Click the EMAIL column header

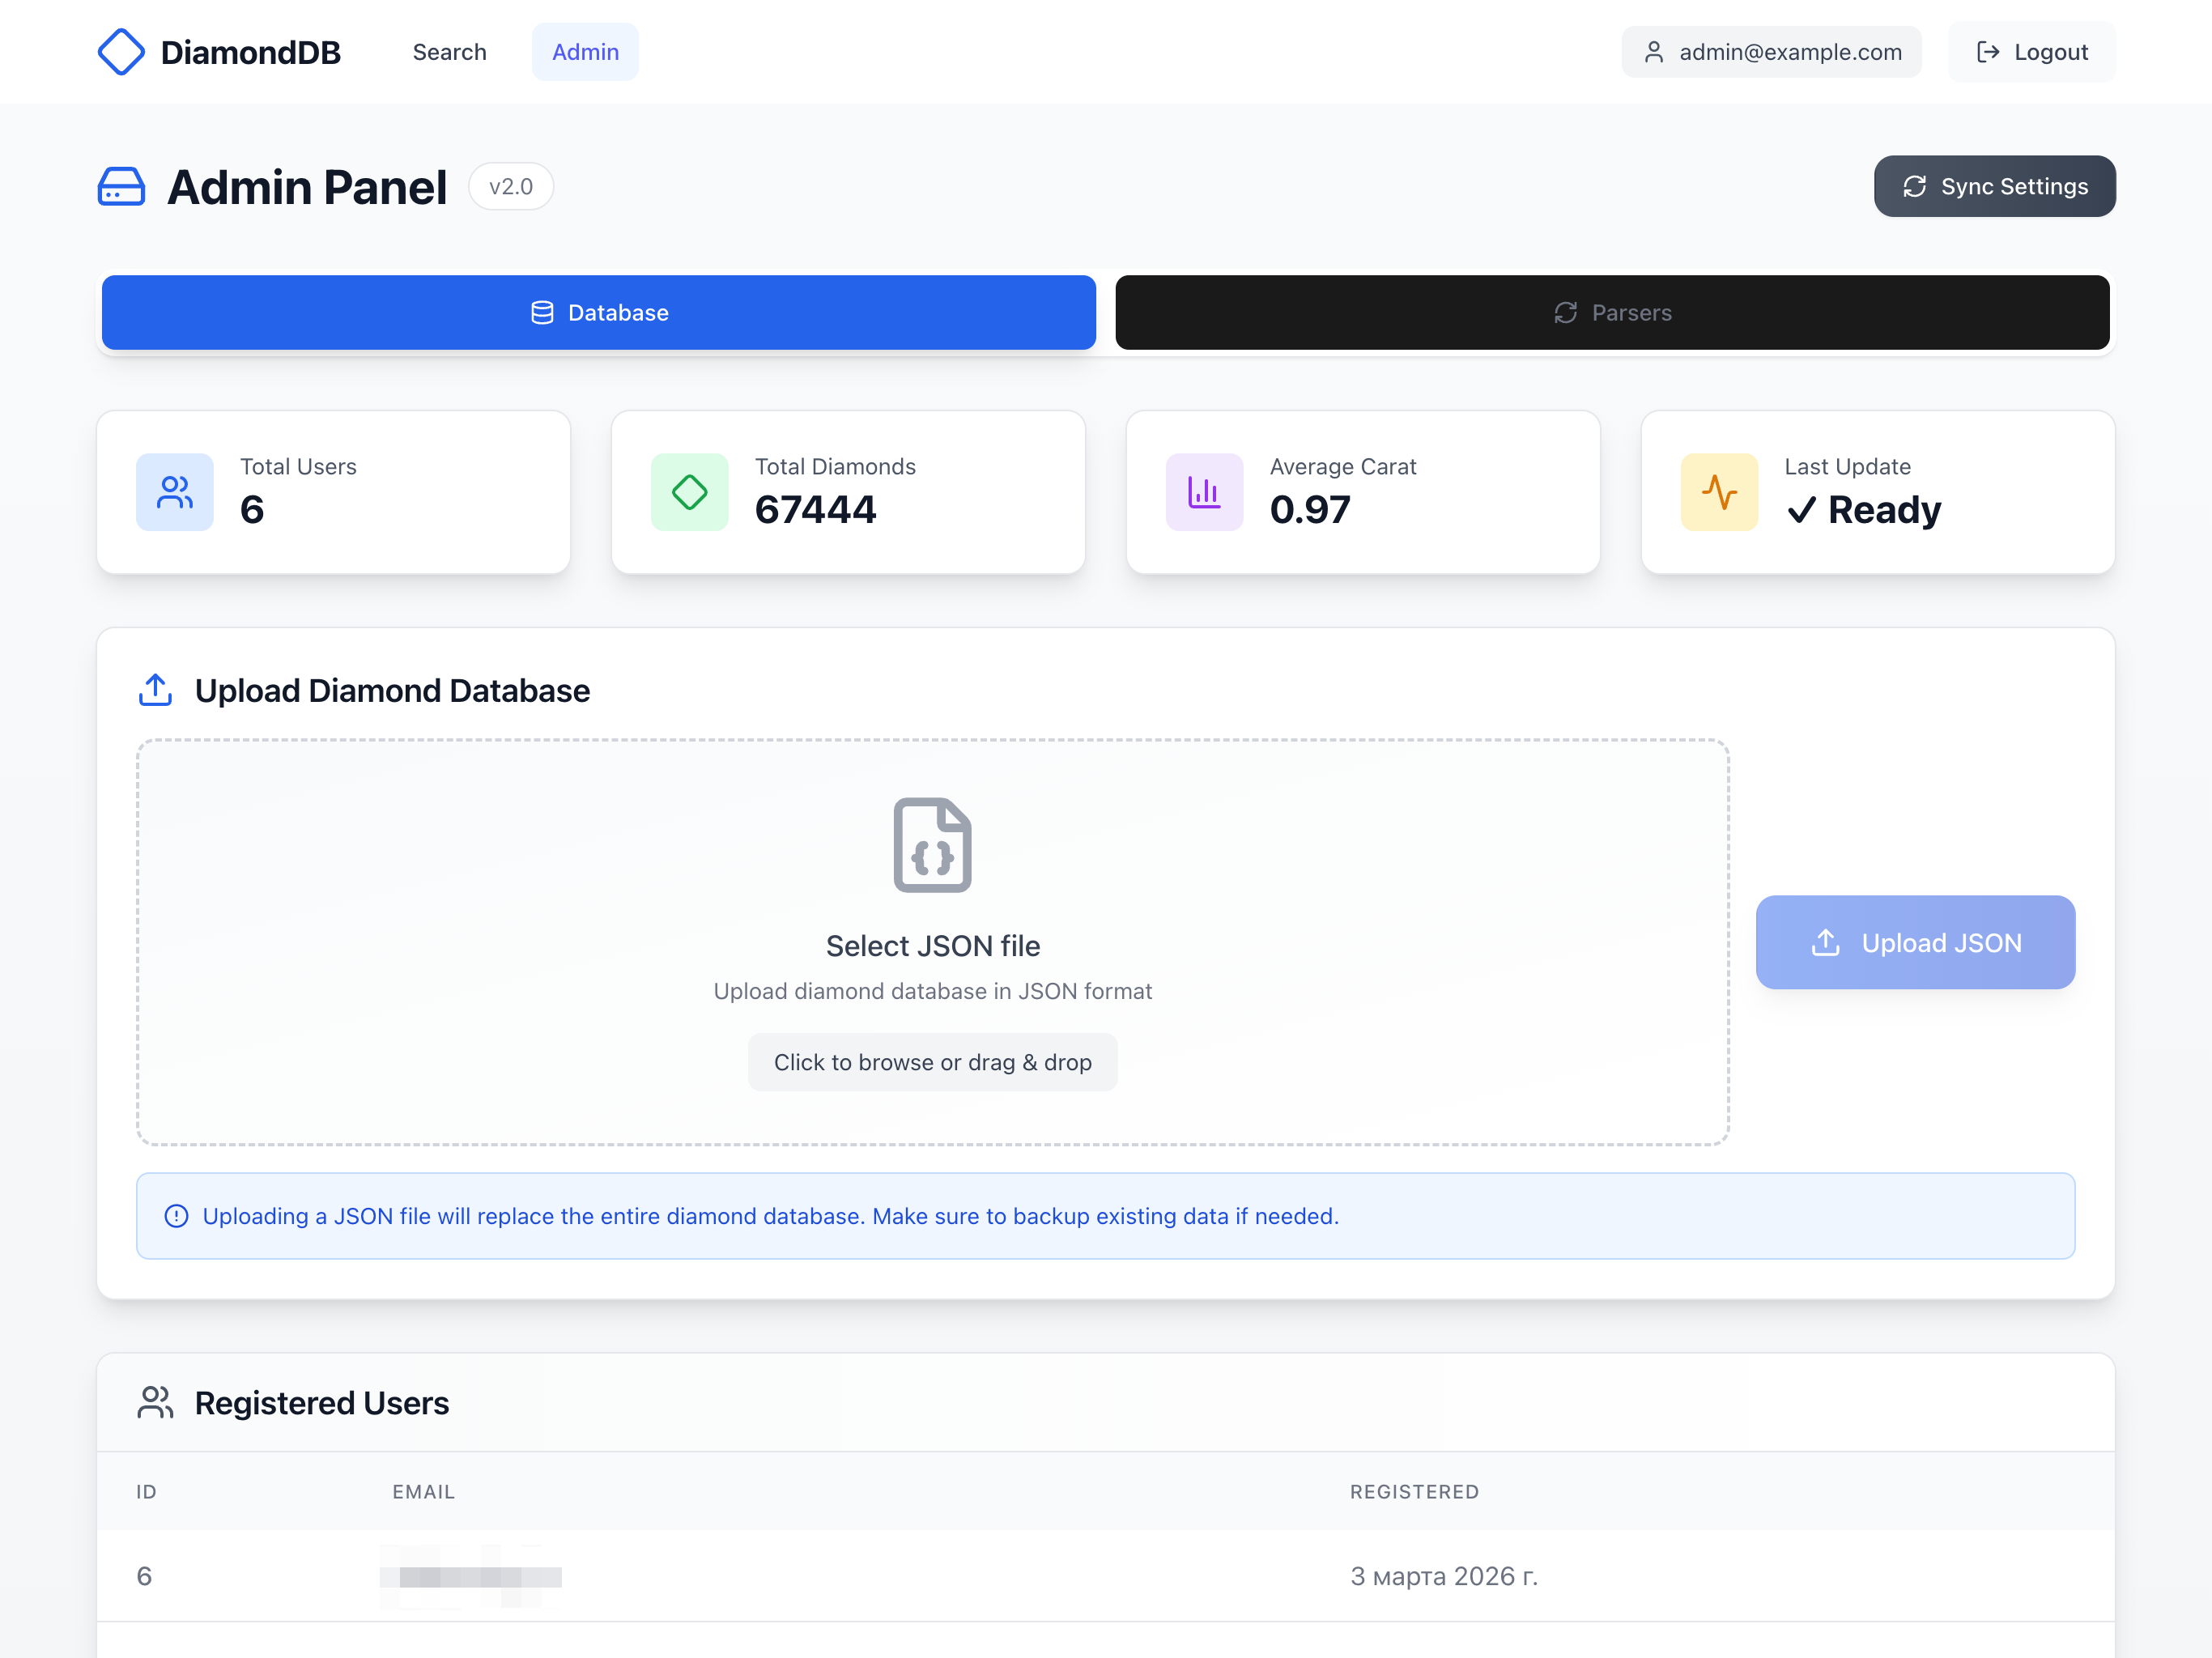point(424,1492)
